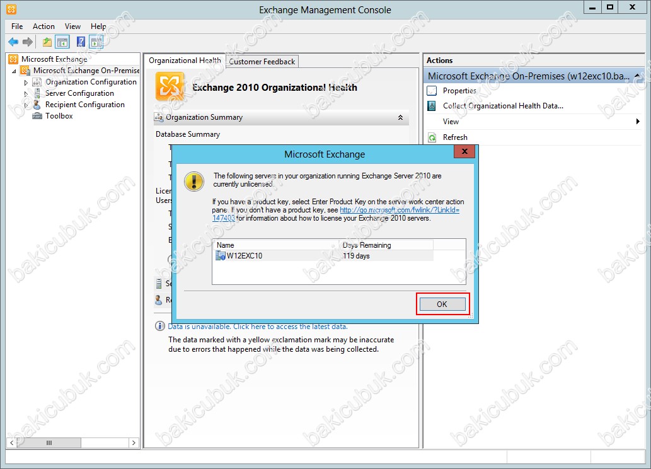651x469 pixels.
Task: Select Microsoft Exchange On-Premises tree item
Action: pyautogui.click(x=86, y=71)
